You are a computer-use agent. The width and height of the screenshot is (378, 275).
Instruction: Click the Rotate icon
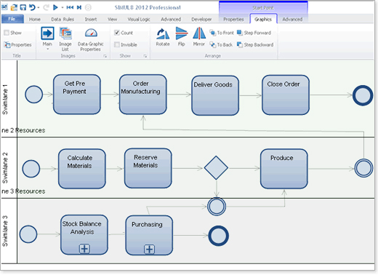click(163, 33)
